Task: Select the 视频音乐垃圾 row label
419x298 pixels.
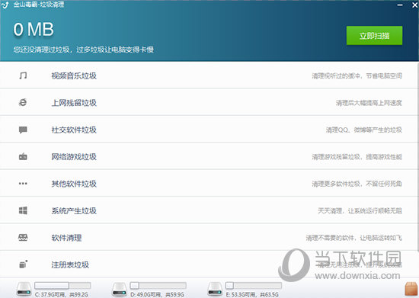Action: (x=74, y=76)
